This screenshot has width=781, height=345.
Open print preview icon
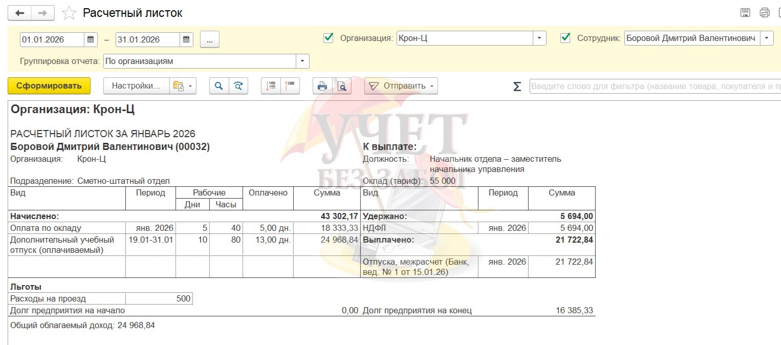[342, 86]
